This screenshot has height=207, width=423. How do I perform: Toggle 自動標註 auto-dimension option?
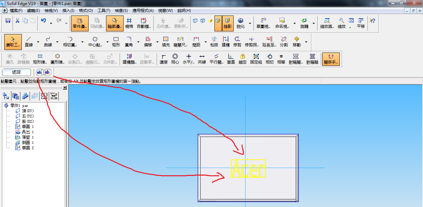(x=144, y=23)
